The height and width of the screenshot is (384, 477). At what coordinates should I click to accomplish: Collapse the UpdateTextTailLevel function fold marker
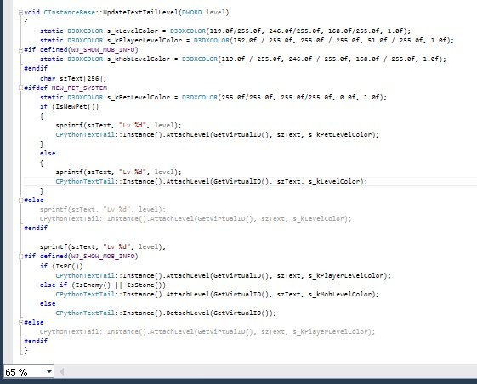(x=20, y=13)
